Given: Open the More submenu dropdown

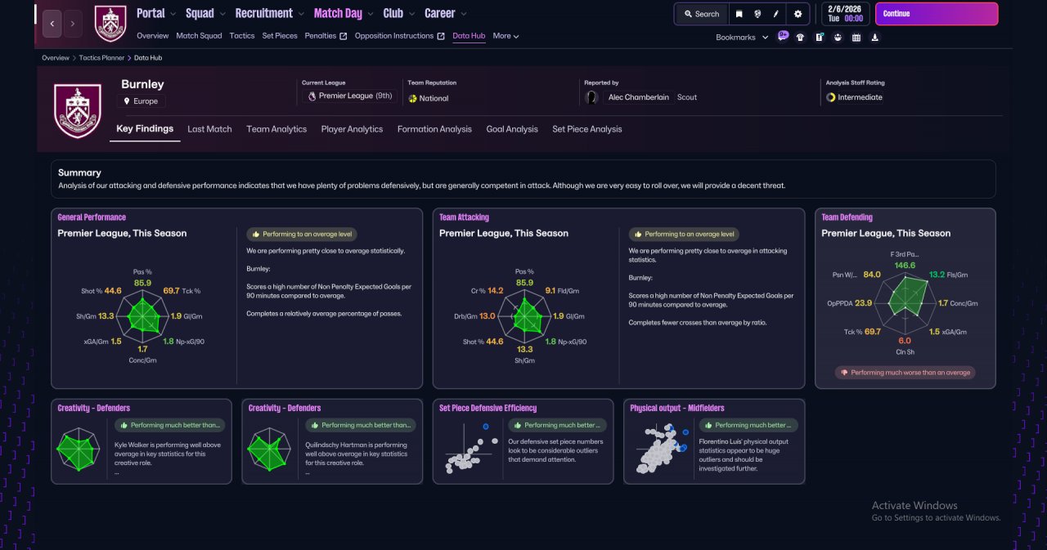Looking at the screenshot, I should 506,36.
